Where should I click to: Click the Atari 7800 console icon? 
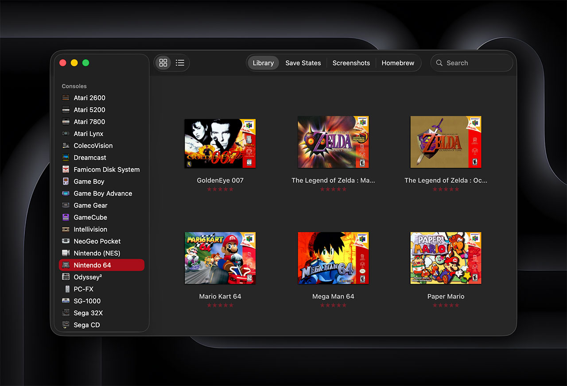66,122
